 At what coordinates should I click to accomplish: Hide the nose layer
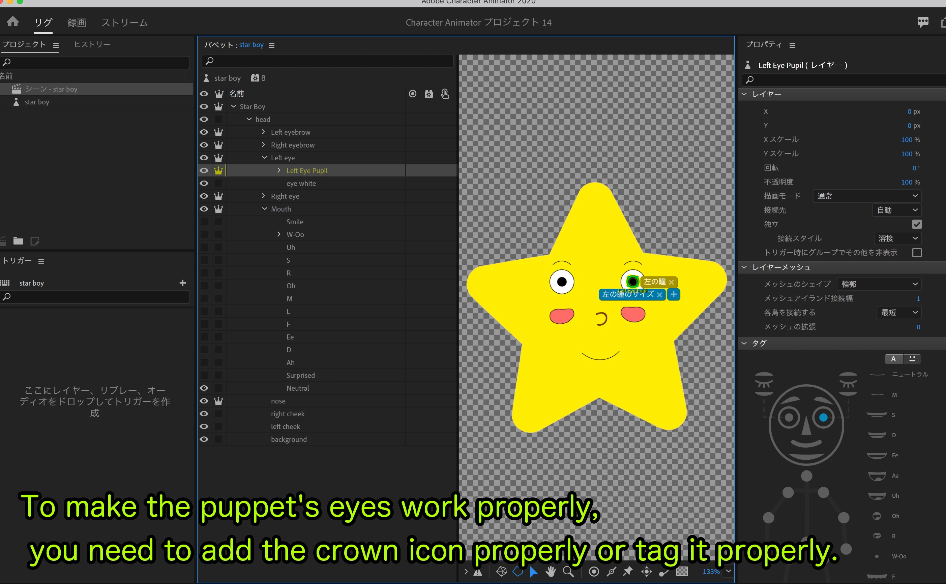point(204,401)
